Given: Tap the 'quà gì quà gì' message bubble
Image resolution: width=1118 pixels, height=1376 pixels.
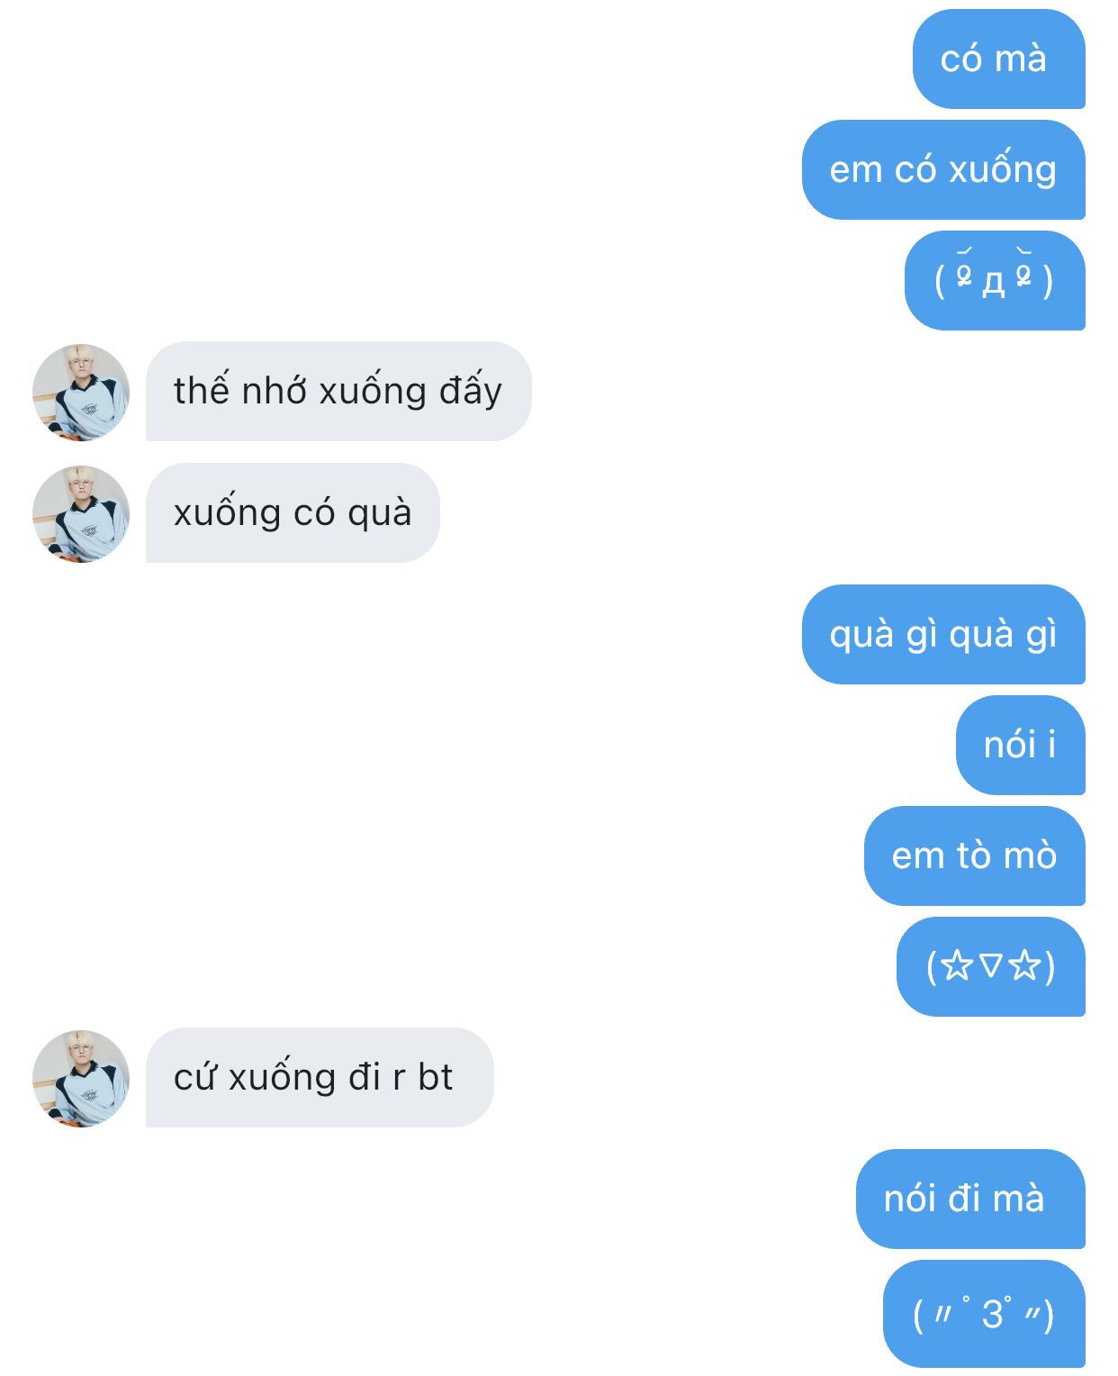Looking at the screenshot, I should (943, 635).
